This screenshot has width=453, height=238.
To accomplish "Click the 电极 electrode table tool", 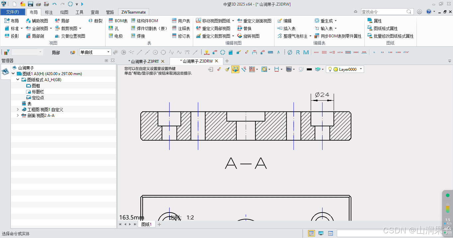I will coord(116,36).
